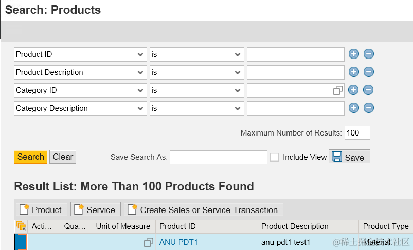Click the Clear button
The height and width of the screenshot is (250, 413).
tap(63, 157)
